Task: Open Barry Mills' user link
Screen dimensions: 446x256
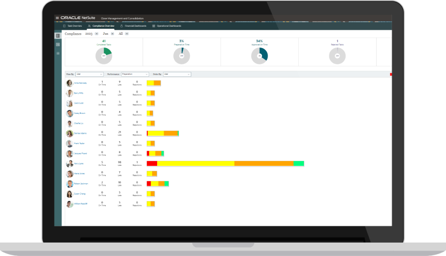Action: (x=79, y=93)
